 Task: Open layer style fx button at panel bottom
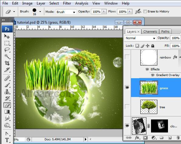click(x=137, y=138)
